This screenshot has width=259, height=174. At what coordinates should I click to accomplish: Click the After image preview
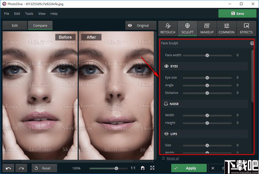[x=116, y=95]
